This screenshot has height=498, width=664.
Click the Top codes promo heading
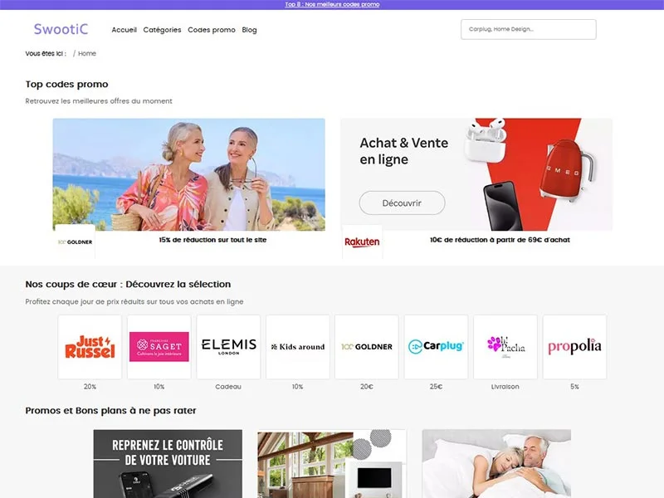(67, 85)
